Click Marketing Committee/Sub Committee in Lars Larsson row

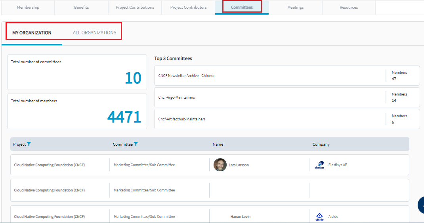(144, 165)
